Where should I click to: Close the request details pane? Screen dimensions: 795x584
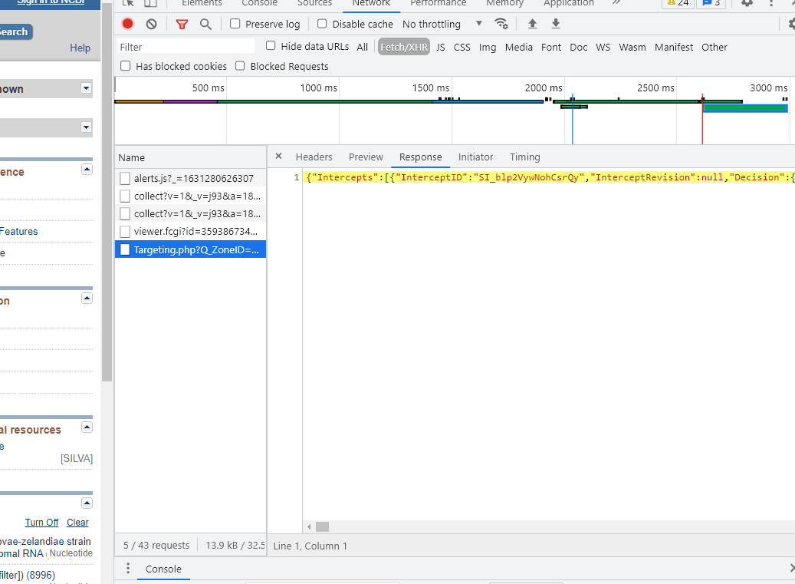[x=278, y=157]
